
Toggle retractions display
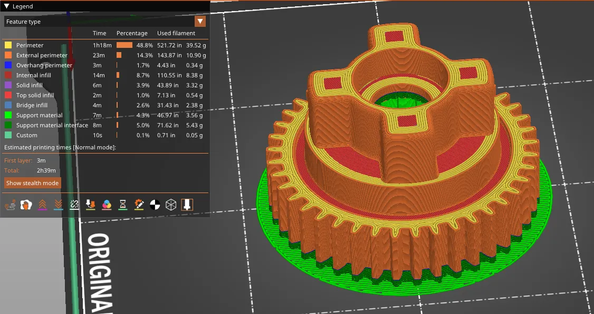(43, 204)
